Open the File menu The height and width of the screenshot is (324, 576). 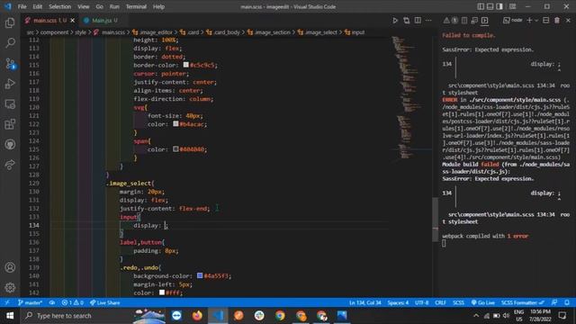[x=22, y=6]
